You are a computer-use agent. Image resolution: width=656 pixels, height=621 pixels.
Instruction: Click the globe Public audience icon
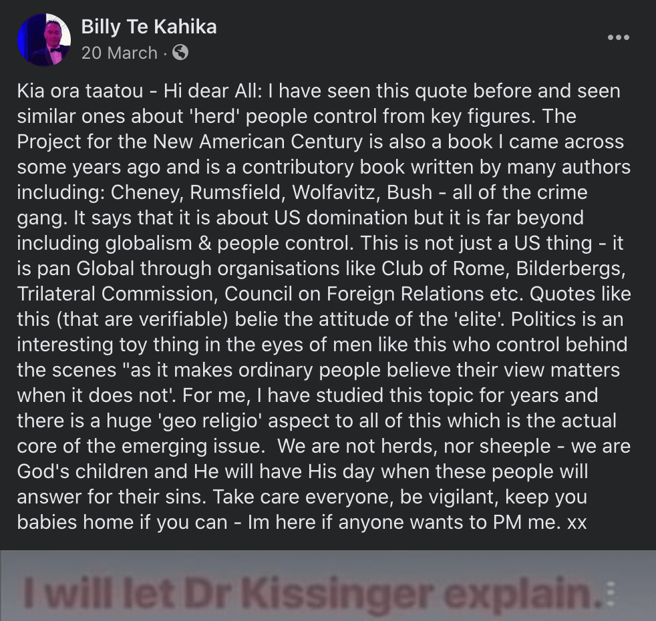coord(180,52)
